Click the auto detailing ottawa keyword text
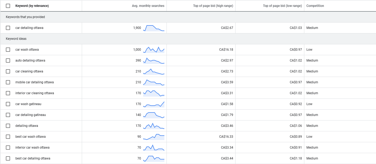This screenshot has width=376, height=164. pyautogui.click(x=30, y=61)
